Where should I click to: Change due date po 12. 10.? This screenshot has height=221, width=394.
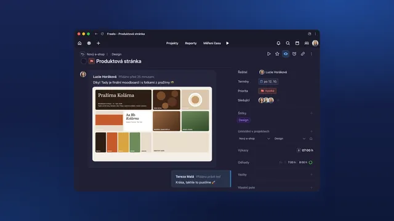268,82
